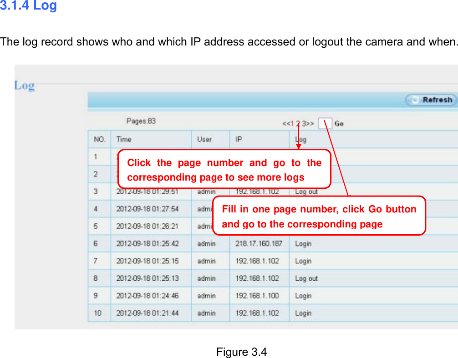Click the time 2012-09-18 01:27:54

(x=147, y=209)
